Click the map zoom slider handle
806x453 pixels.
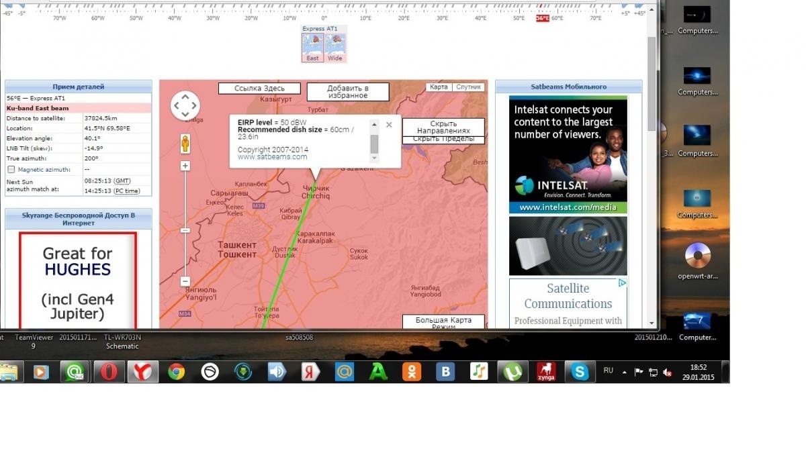point(185,230)
